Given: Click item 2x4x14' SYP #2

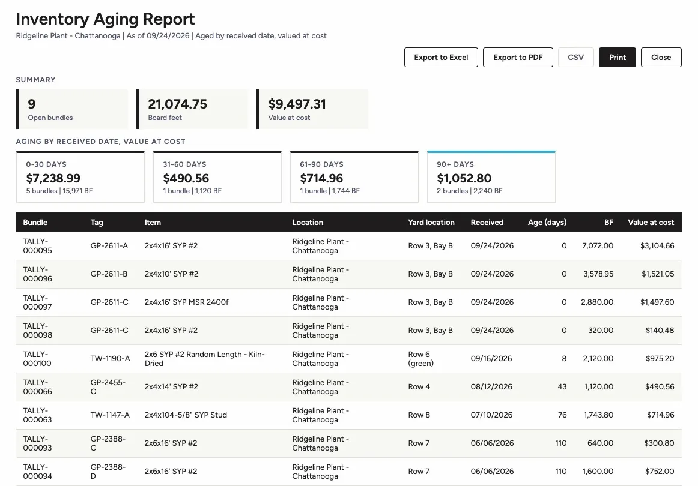Looking at the screenshot, I should click(x=171, y=387).
